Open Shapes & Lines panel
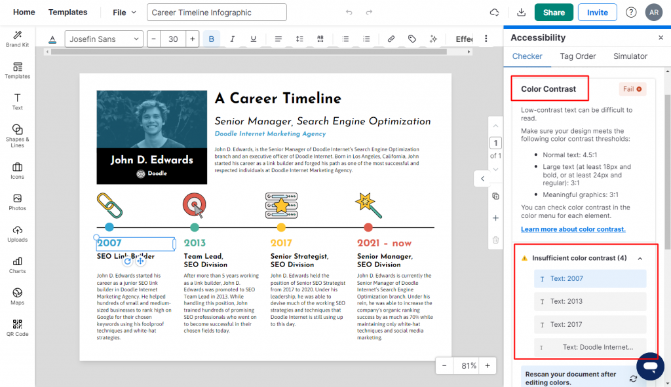The image size is (671, 387). [x=18, y=136]
